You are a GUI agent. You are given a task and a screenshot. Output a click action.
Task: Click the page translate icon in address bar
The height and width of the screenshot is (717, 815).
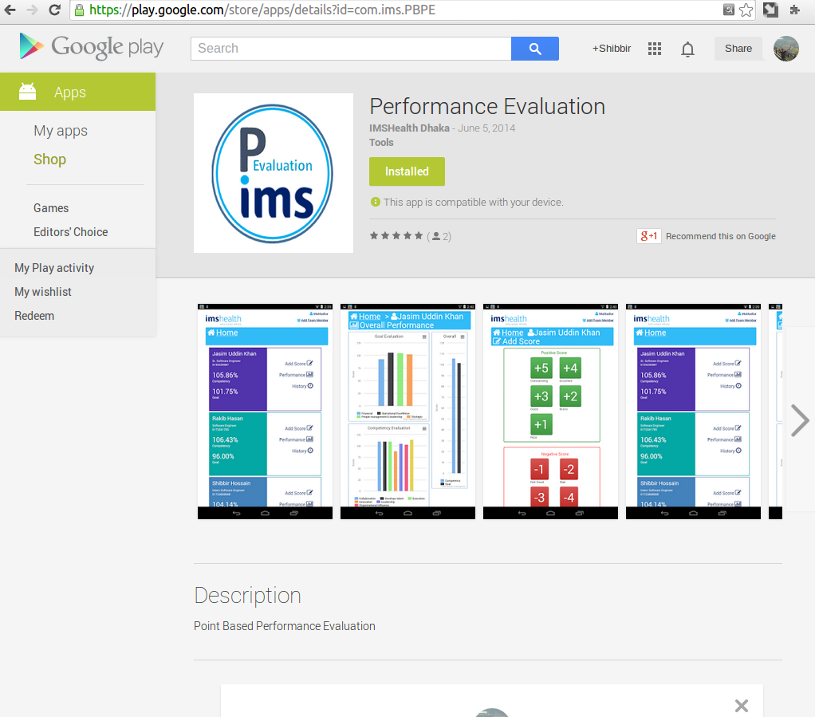pyautogui.click(x=728, y=10)
